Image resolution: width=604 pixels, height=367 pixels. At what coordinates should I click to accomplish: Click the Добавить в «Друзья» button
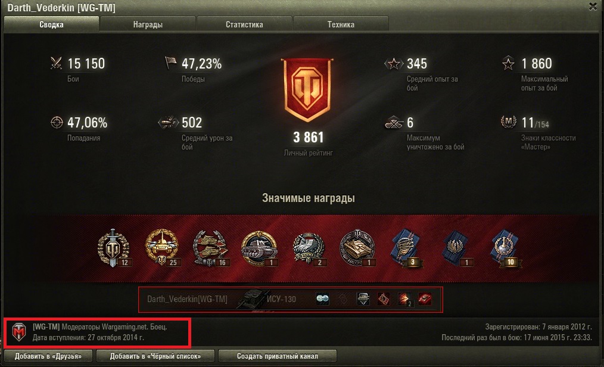pyautogui.click(x=48, y=356)
